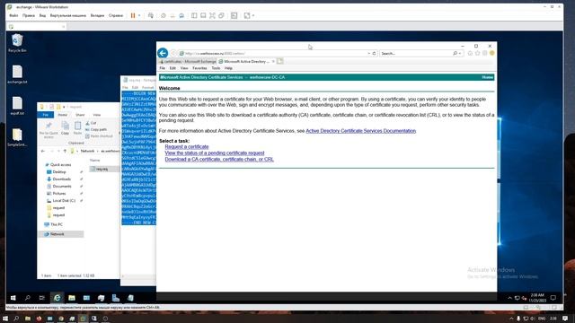
Task: Open a new IE tab
Action: (x=280, y=61)
